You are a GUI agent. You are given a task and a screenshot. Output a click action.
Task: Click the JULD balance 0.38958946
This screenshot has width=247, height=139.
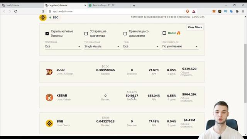(105, 70)
